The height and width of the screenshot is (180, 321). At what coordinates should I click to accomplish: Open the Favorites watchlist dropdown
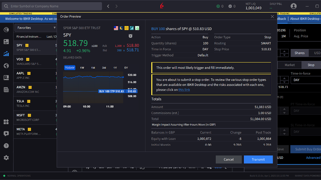pyautogui.click(x=36, y=28)
